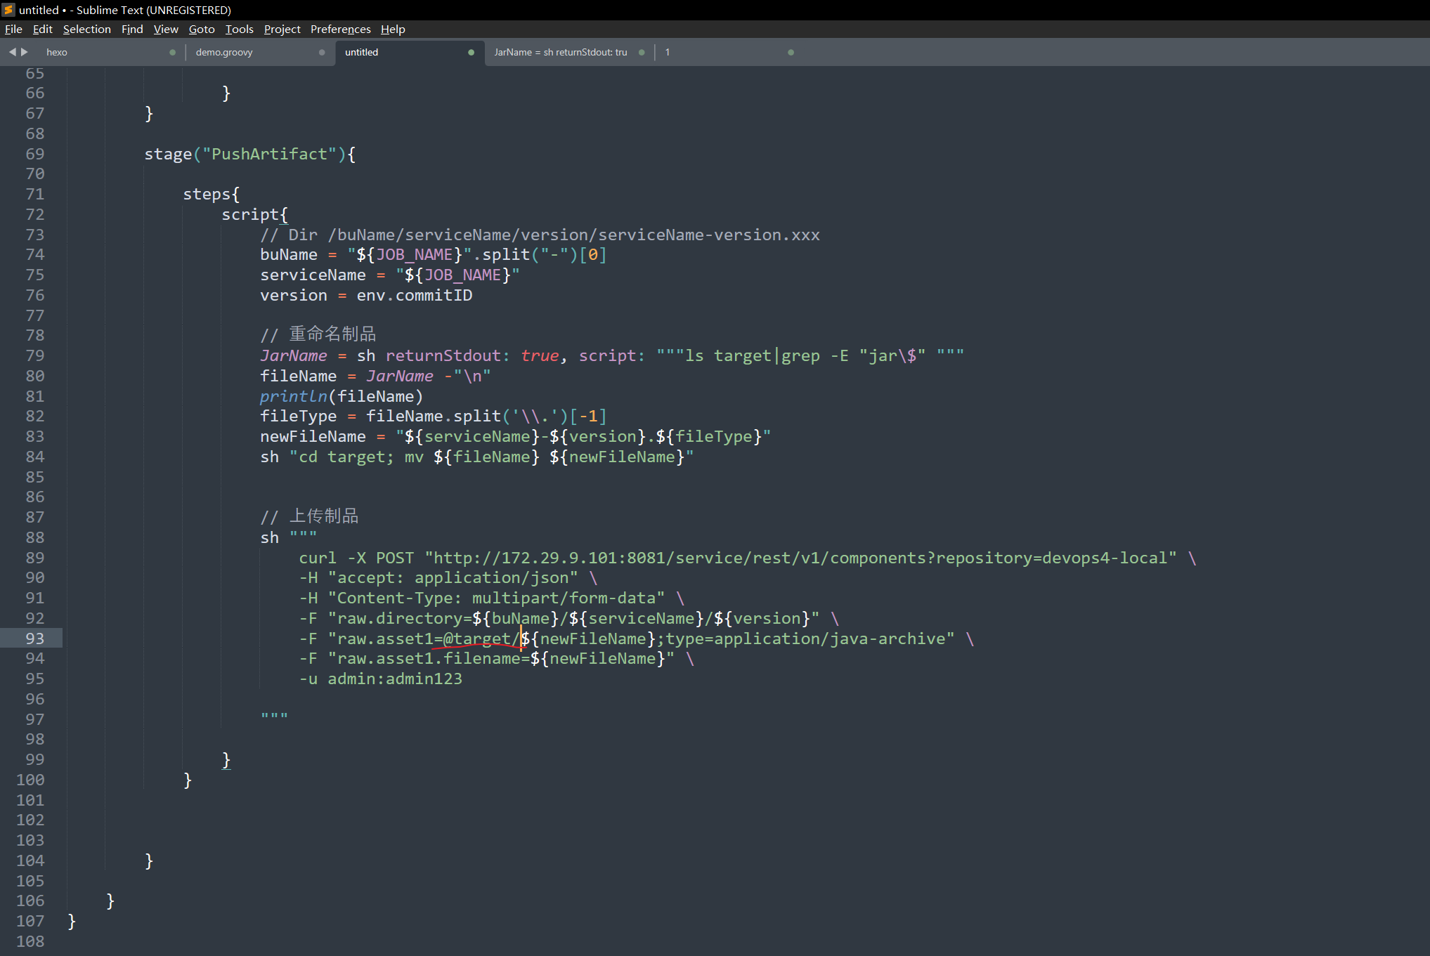The image size is (1430, 956).
Task: Open the Help menu
Action: (393, 29)
